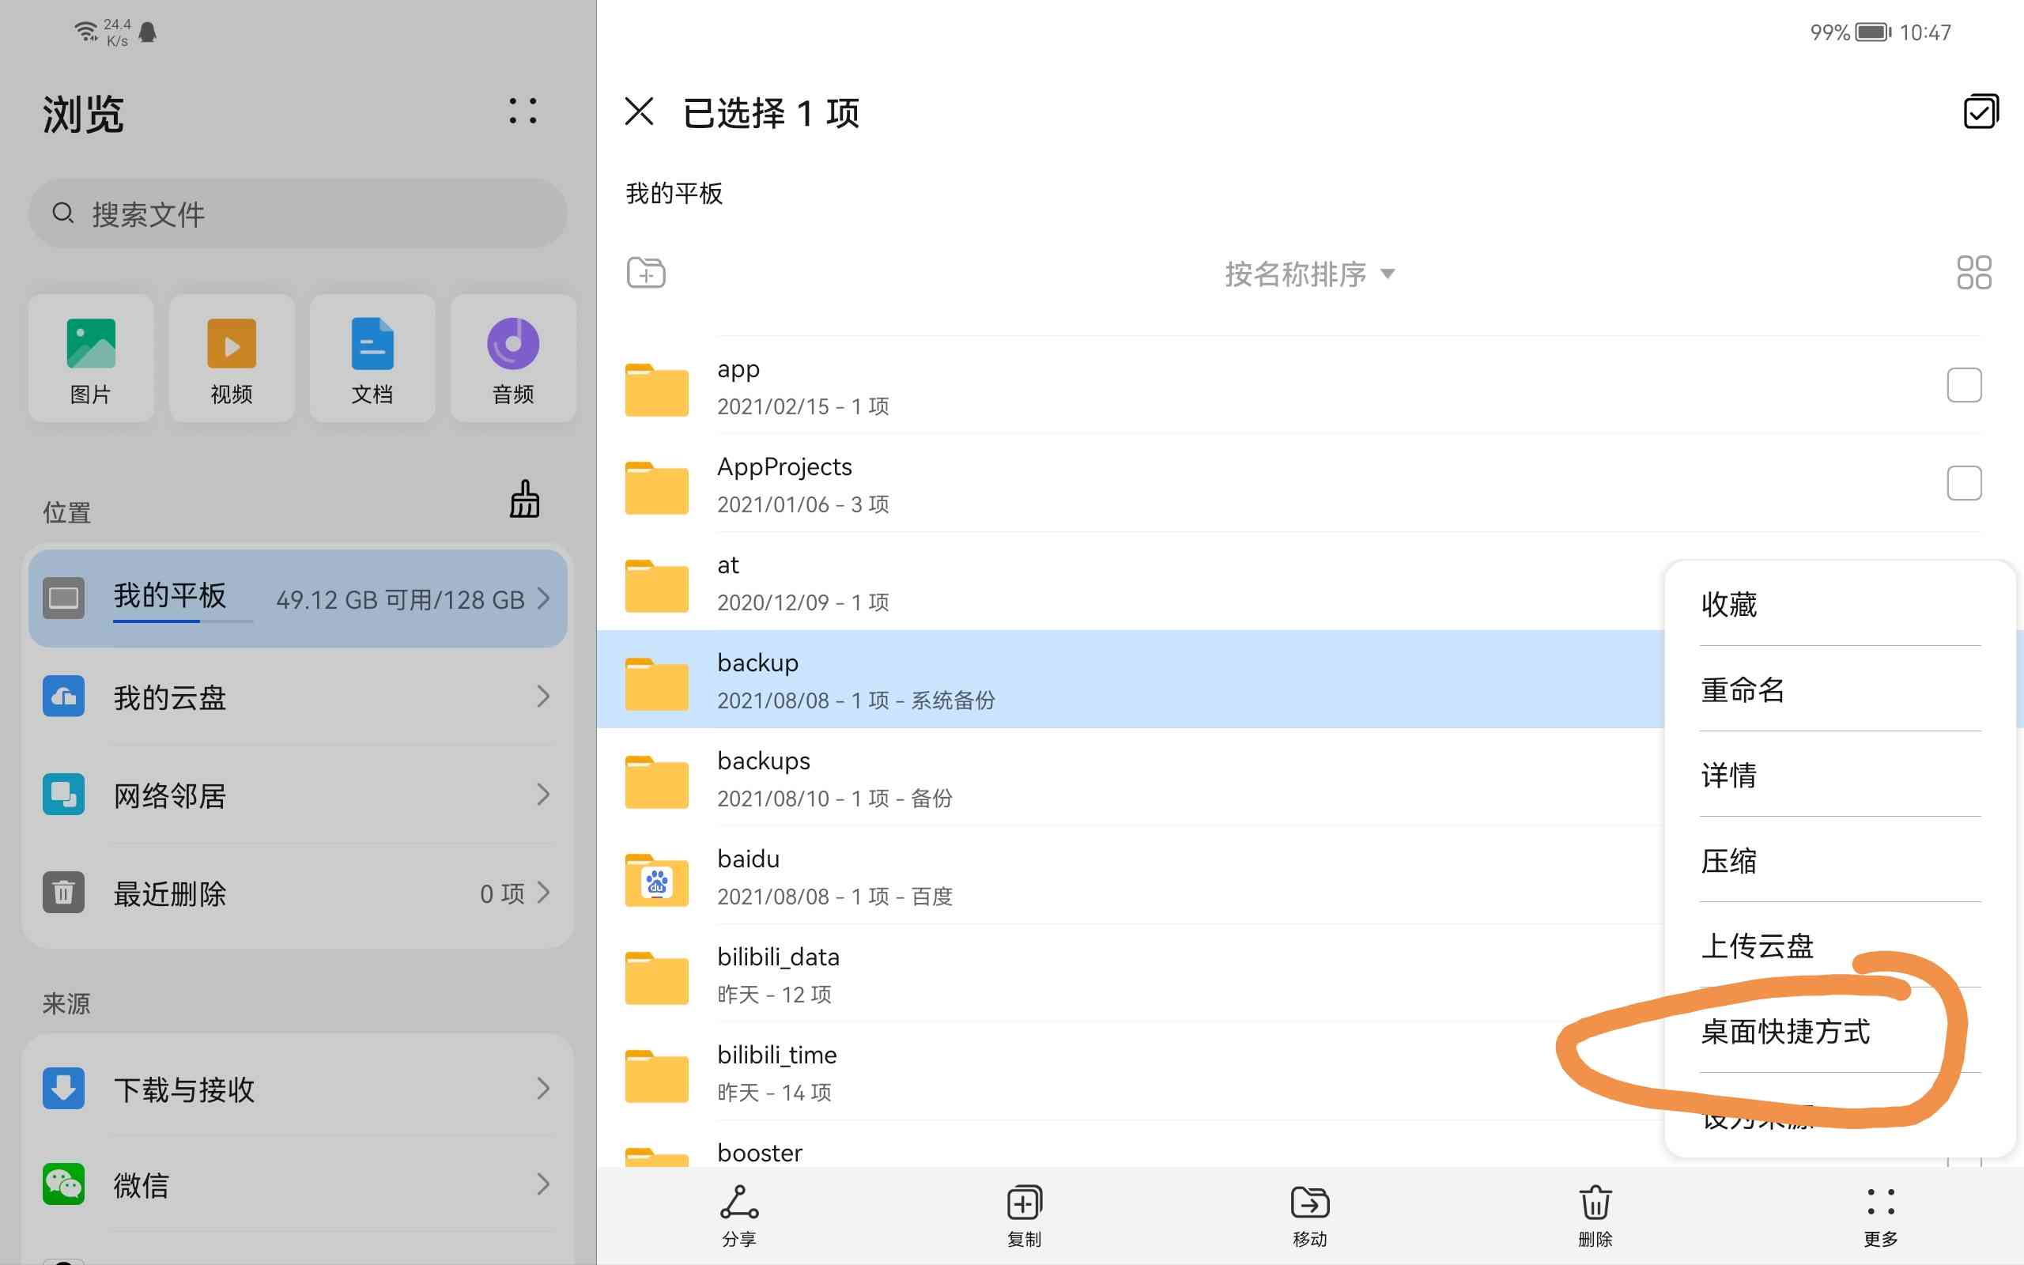The image size is (2024, 1265).
Task: Cancel selection with the X icon
Action: click(x=639, y=111)
